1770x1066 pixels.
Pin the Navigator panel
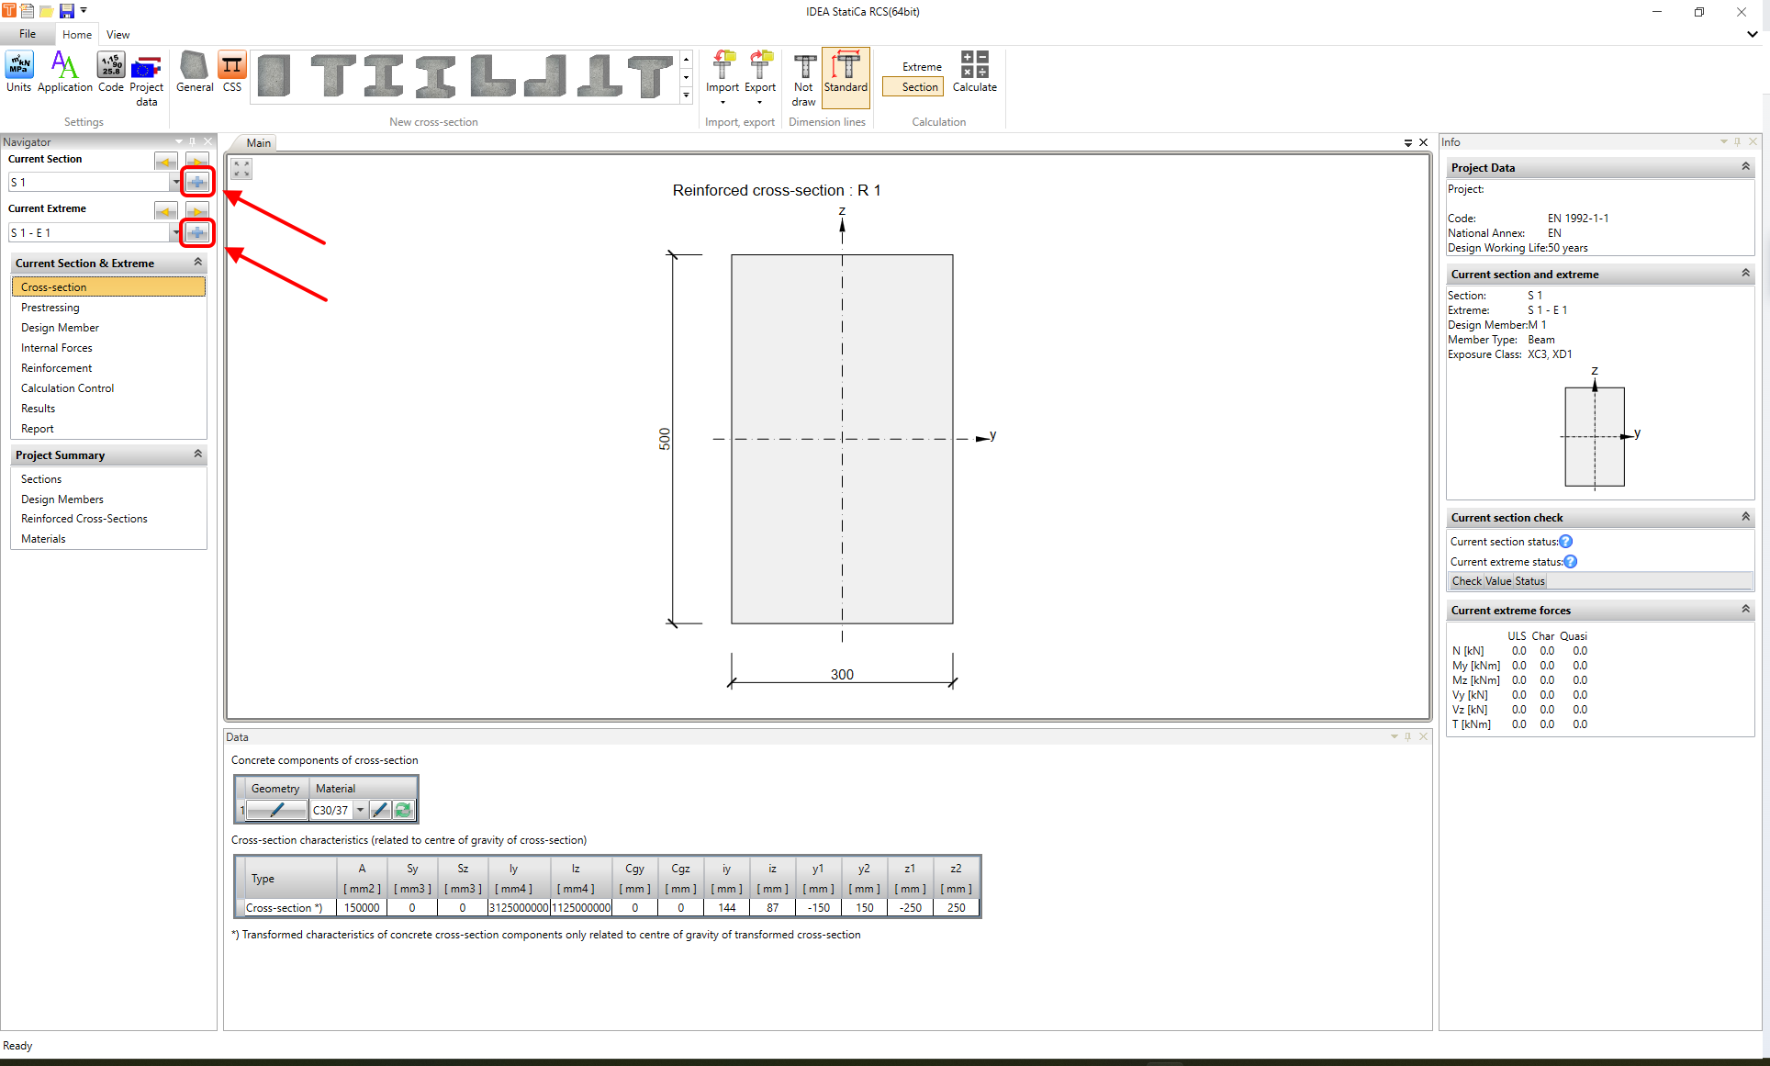click(x=194, y=141)
